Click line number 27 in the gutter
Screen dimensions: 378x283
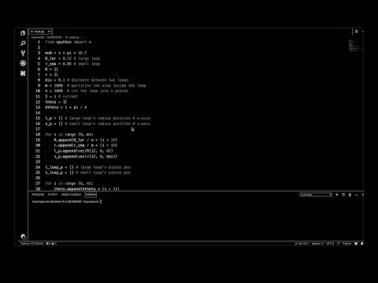(x=38, y=183)
